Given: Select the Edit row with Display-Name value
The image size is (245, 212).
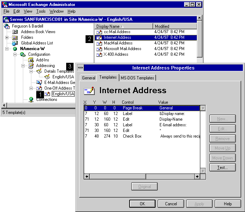Looking at the screenshot, I should pos(142,119).
